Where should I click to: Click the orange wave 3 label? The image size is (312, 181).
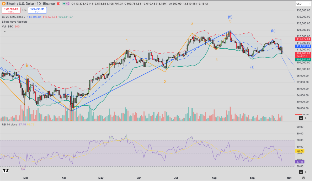pyautogui.click(x=192, y=24)
